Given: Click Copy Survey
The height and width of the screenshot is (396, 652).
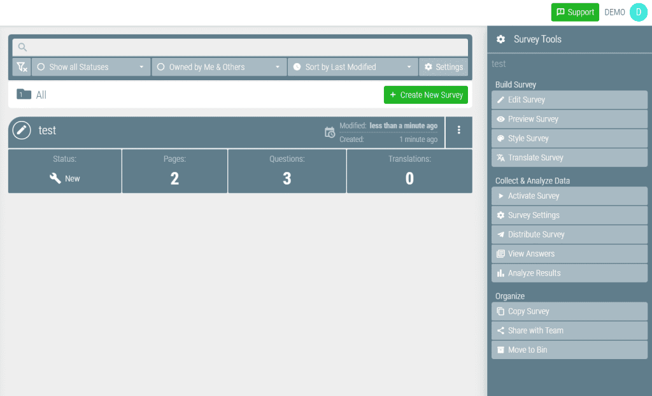Looking at the screenshot, I should point(569,311).
